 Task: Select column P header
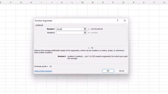coord(113,2)
